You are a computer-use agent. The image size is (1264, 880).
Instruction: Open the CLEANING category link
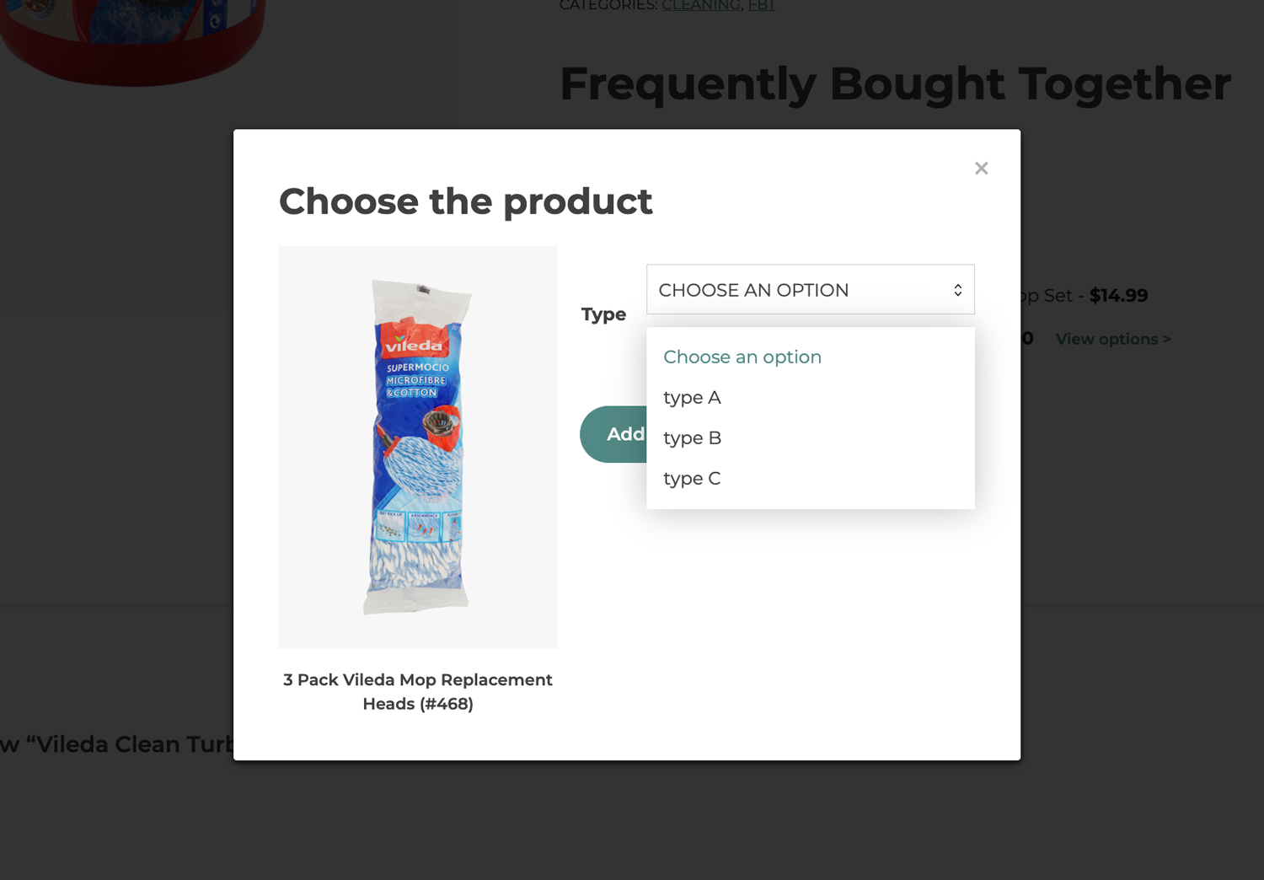pyautogui.click(x=700, y=6)
